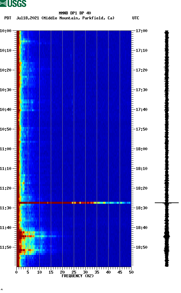Screen dimensions: 181x293
Task: Click the 17:10 UTC time label
Action: pyautogui.click(x=141, y=51)
